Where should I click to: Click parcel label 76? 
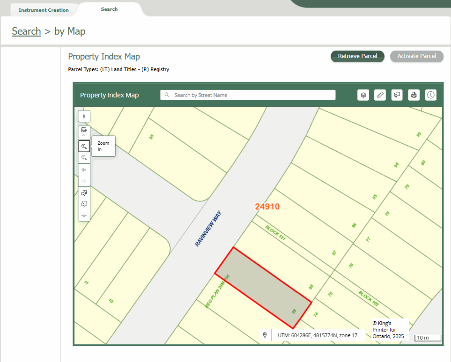pos(351,266)
